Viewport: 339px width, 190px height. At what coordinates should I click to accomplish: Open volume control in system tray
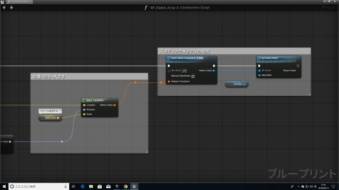tap(311, 187)
